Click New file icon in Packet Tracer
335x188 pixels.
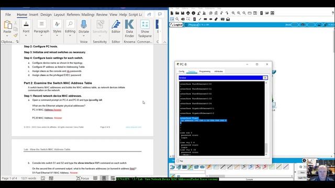point(172,13)
